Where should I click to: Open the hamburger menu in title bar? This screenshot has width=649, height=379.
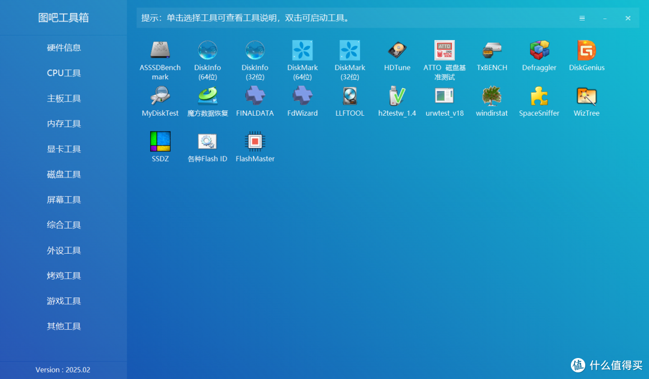pyautogui.click(x=582, y=18)
